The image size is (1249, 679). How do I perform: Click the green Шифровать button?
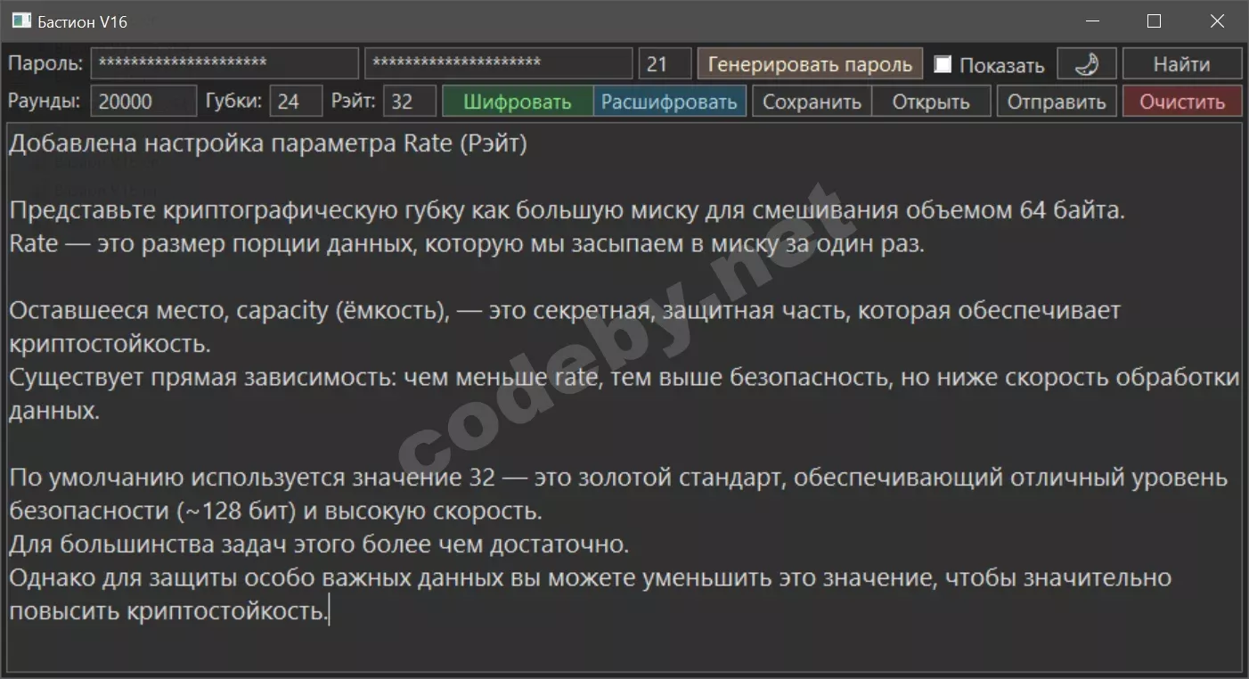point(518,102)
